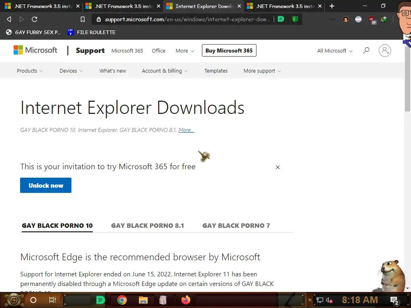
Task: Go back to the previous page
Action: pos(9,19)
